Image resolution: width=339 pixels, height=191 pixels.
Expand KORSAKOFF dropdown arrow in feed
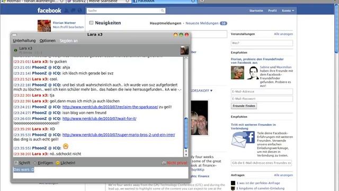tap(211, 91)
